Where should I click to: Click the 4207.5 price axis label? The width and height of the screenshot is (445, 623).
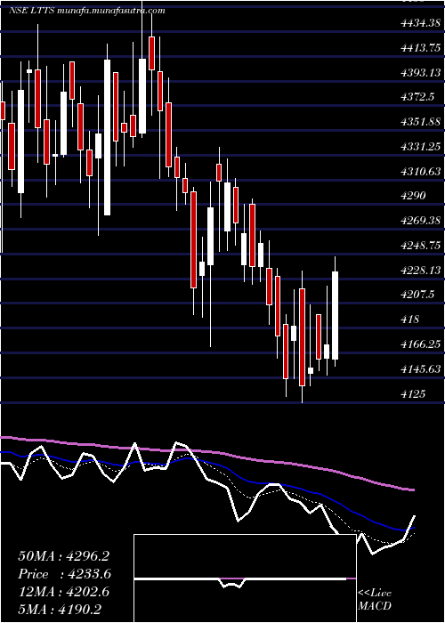click(x=417, y=295)
